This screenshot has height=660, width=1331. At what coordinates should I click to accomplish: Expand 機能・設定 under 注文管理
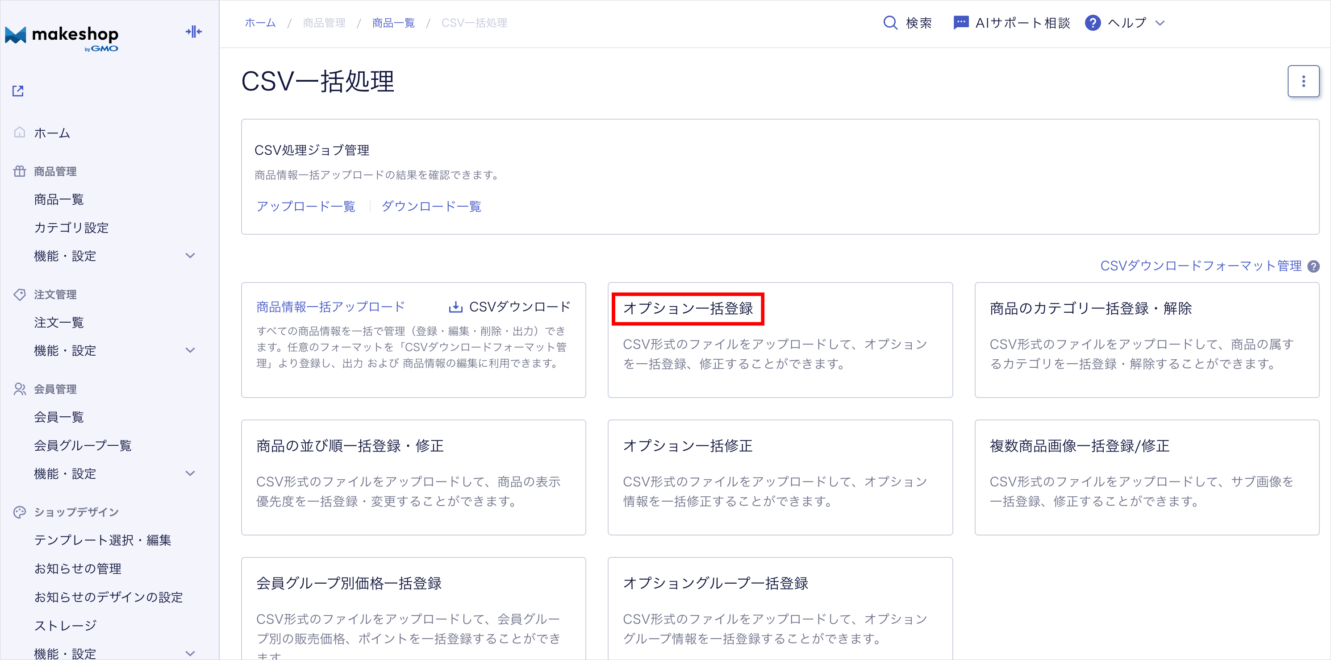pyautogui.click(x=190, y=351)
